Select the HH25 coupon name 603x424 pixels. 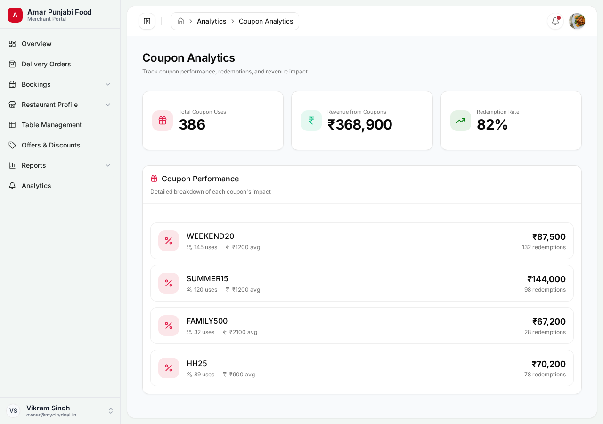coord(197,363)
